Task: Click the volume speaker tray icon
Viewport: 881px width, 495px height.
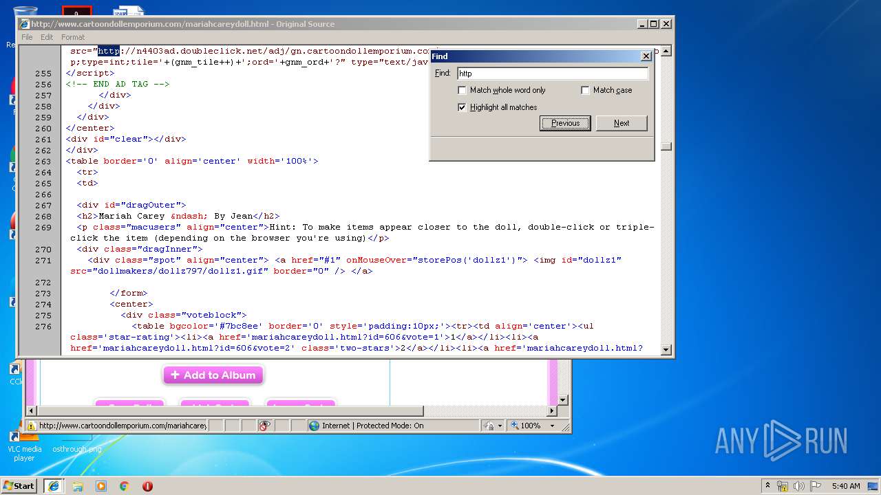Action: [798, 486]
